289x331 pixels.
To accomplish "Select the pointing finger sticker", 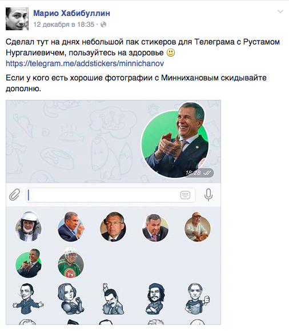I will click(71, 227).
